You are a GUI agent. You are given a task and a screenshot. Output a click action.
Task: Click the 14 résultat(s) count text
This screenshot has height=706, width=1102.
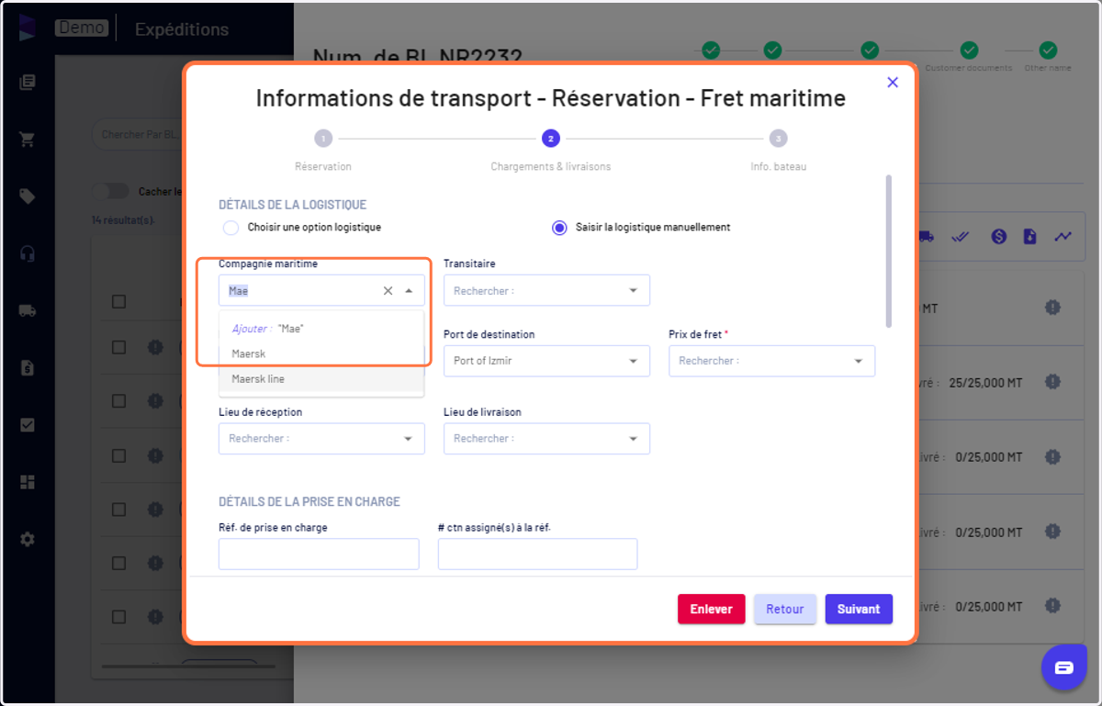pos(122,220)
